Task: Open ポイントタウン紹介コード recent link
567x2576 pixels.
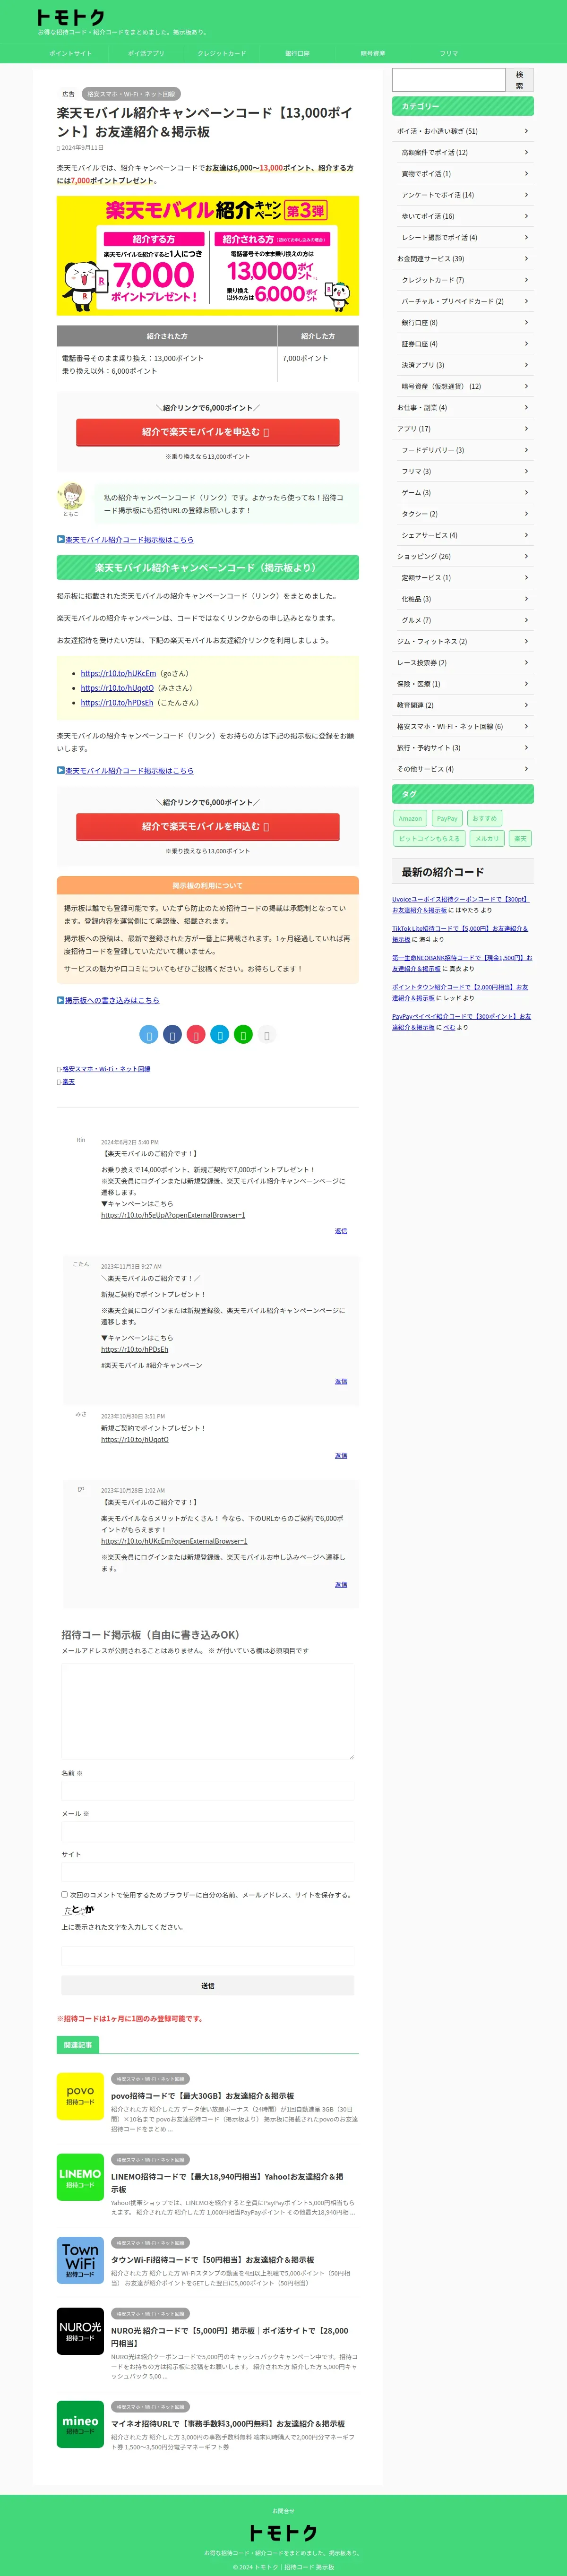Action: pyautogui.click(x=460, y=992)
